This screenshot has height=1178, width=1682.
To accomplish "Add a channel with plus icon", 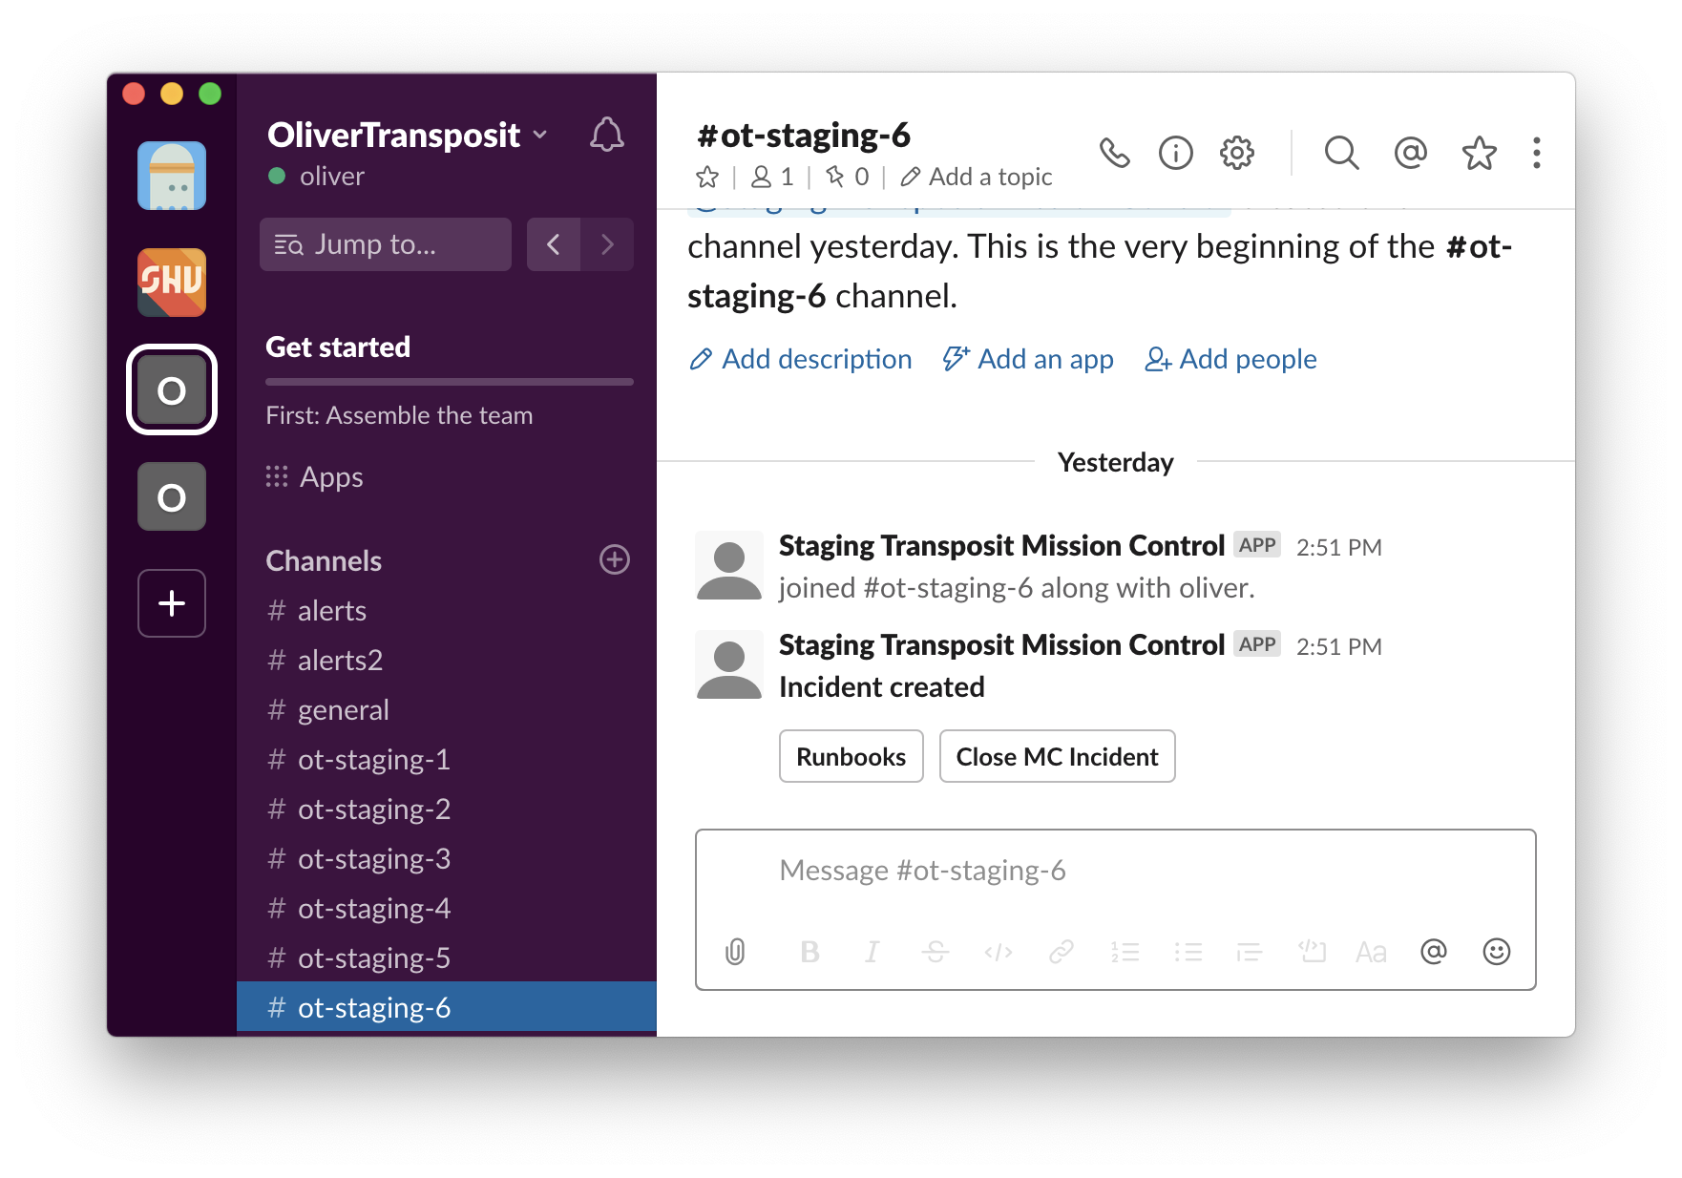I will [x=615, y=559].
